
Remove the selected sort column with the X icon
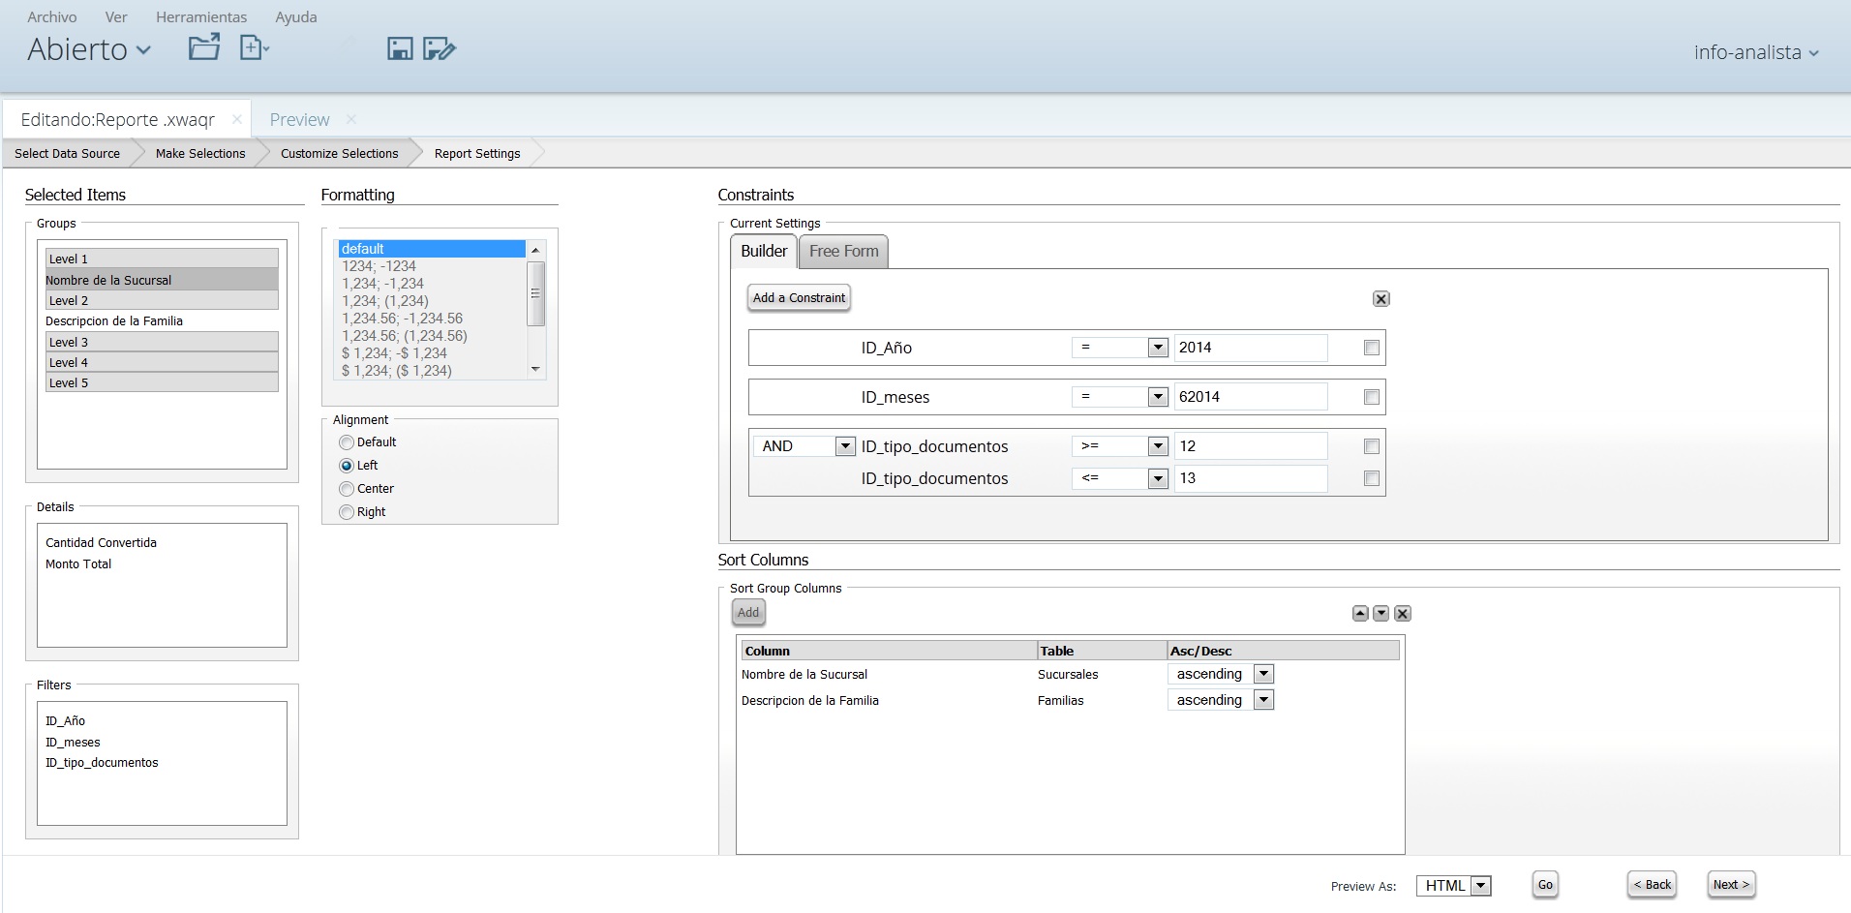coord(1403,613)
